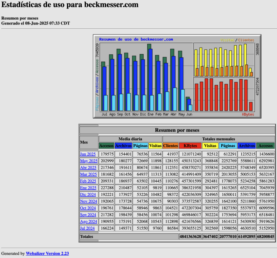The width and height of the screenshot is (277, 258).
Task: Click the usage summary bar chart image
Action: point(177,76)
